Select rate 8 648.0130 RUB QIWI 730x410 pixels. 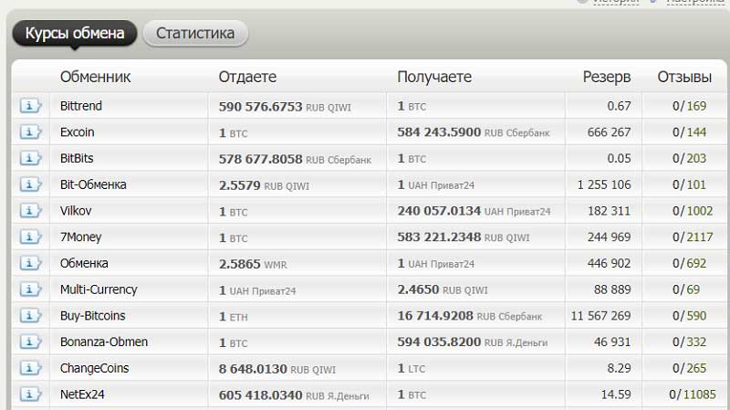(x=277, y=369)
